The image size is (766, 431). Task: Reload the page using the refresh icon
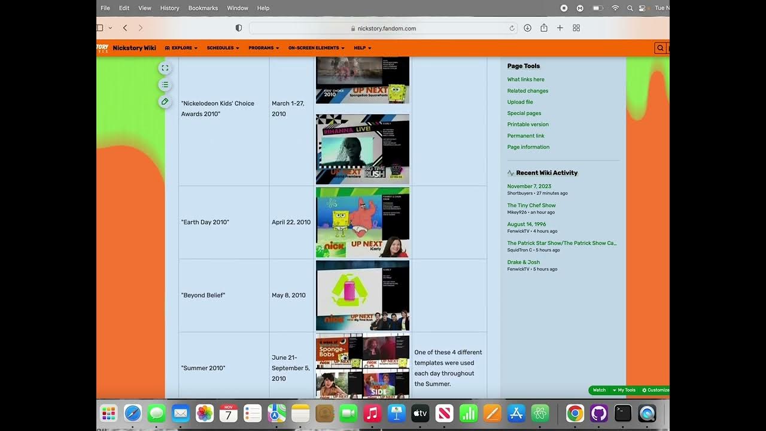(512, 28)
